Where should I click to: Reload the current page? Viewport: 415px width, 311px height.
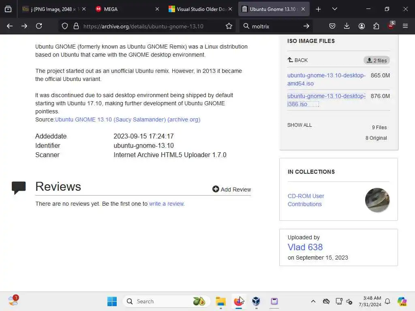pyautogui.click(x=39, y=26)
